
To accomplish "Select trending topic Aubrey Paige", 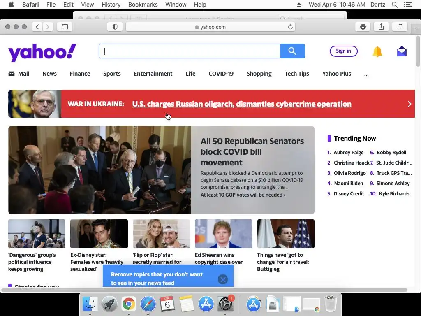I will [348, 153].
